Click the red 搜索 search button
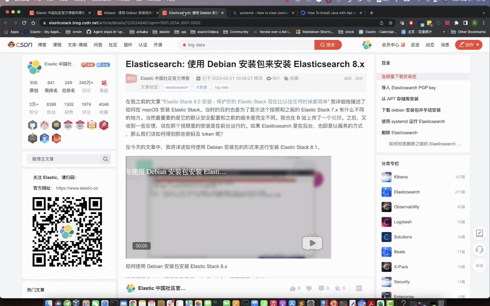The image size is (490, 306). pos(328,45)
